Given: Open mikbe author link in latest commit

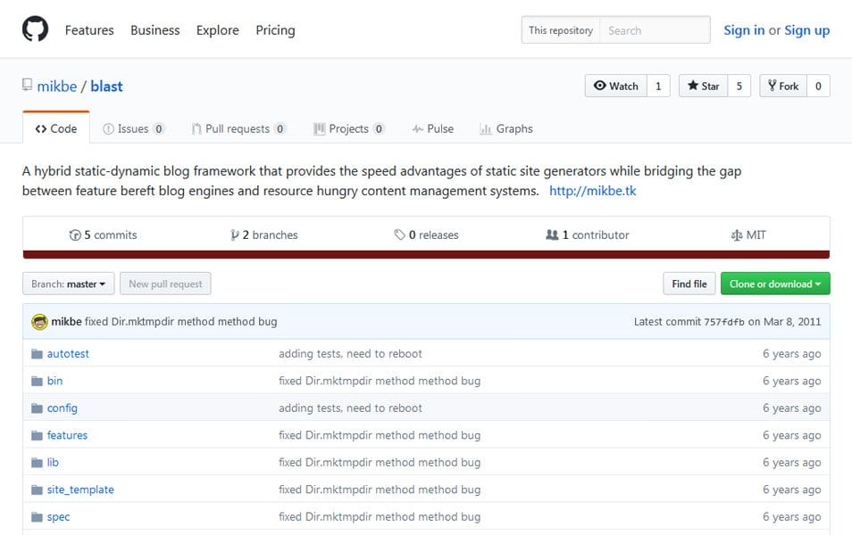Looking at the screenshot, I should 66,322.
